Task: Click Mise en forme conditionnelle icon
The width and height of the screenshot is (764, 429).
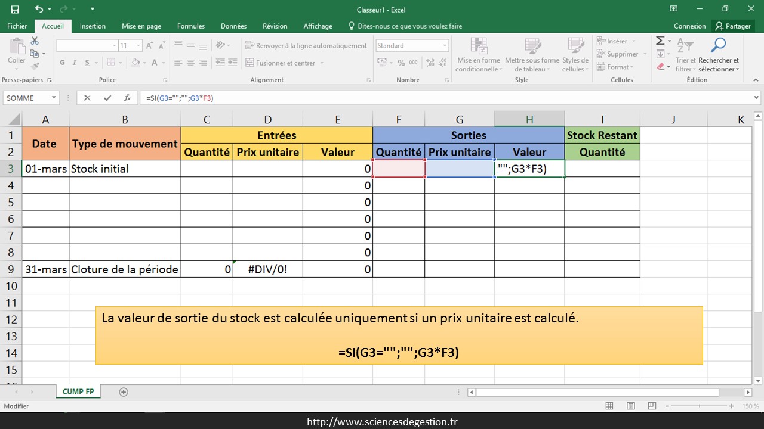Action: [478, 46]
